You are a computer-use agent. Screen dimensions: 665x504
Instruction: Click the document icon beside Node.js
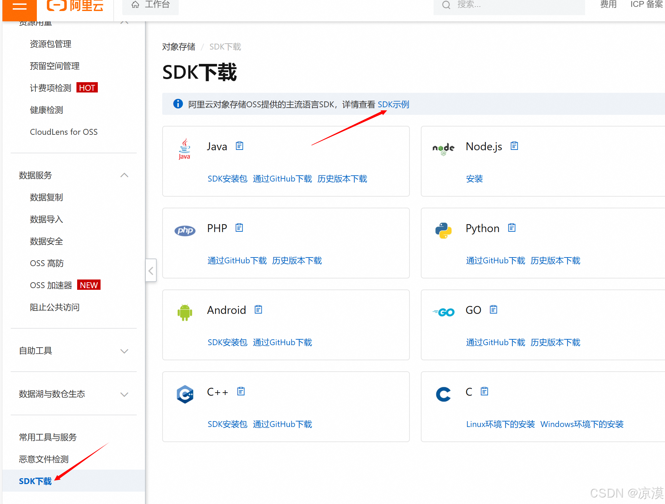514,146
